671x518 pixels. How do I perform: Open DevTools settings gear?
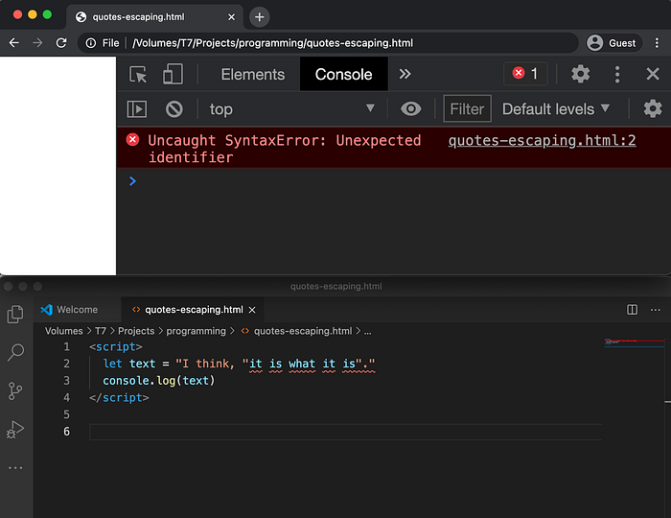(581, 74)
